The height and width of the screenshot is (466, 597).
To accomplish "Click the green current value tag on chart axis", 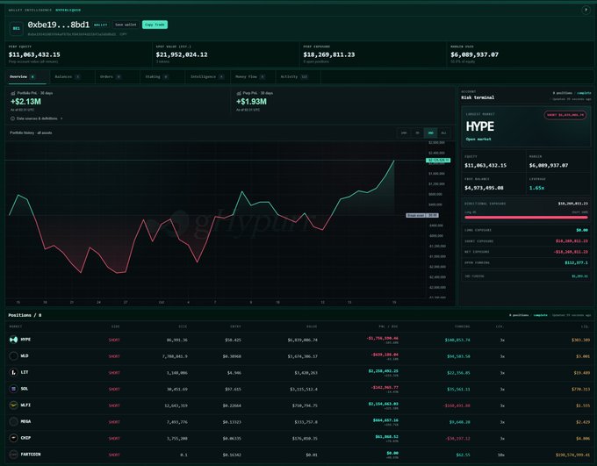I will point(438,161).
